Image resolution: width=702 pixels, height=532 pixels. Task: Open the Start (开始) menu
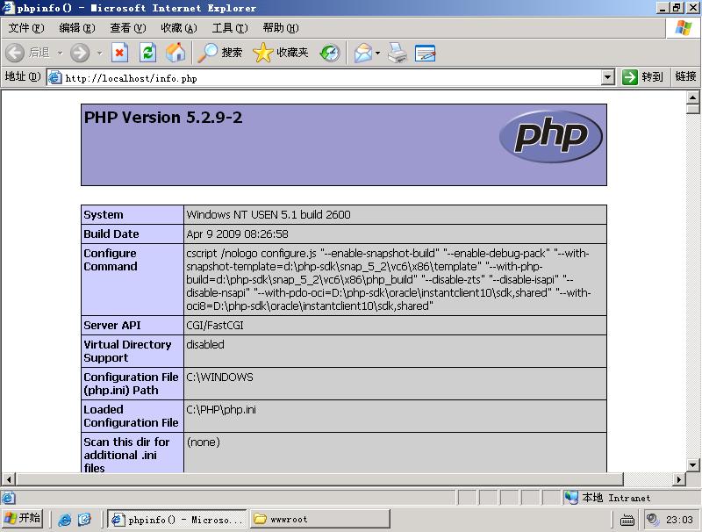click(23, 519)
